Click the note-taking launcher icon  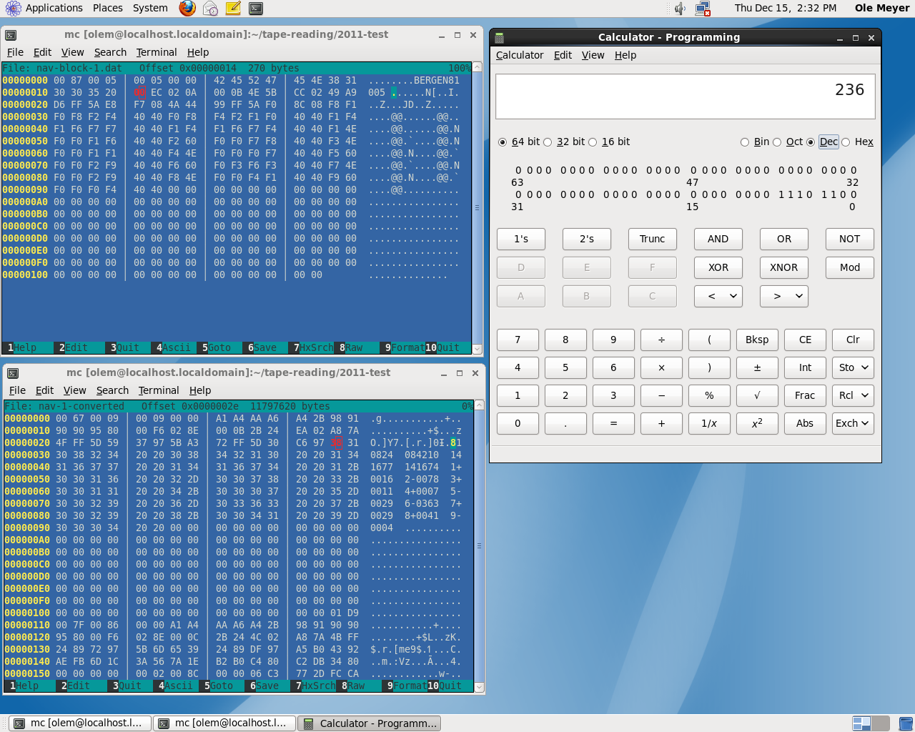(233, 9)
